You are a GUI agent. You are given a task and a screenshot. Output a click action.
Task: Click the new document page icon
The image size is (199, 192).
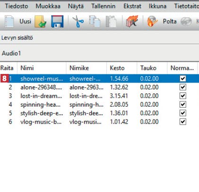[x=9, y=21]
